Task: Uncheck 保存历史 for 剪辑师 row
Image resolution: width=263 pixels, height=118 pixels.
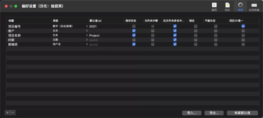Action: pyautogui.click(x=134, y=44)
